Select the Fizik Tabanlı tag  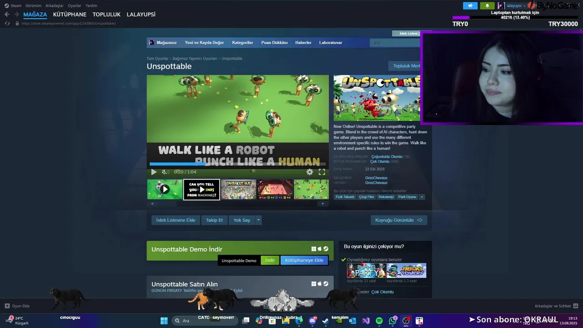(x=345, y=197)
